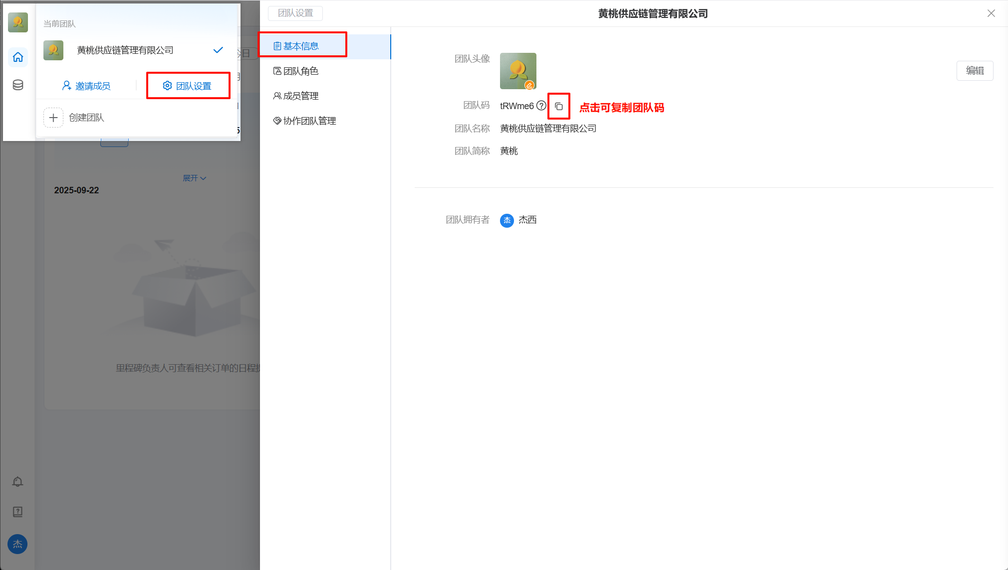Click the plus icon to create team
The height and width of the screenshot is (570, 1008).
[x=53, y=118]
